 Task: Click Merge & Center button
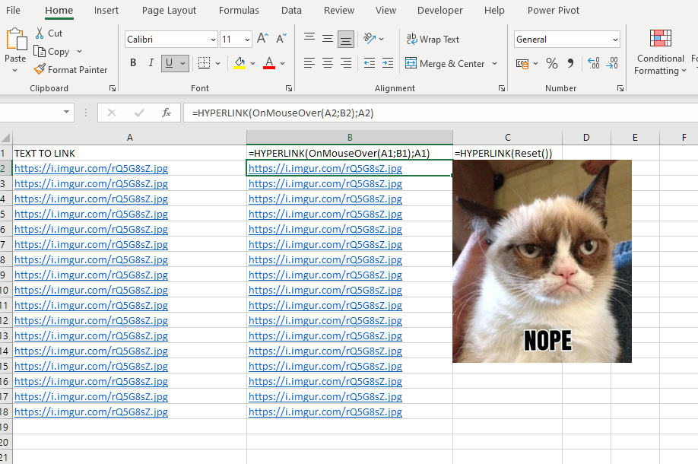pos(445,64)
